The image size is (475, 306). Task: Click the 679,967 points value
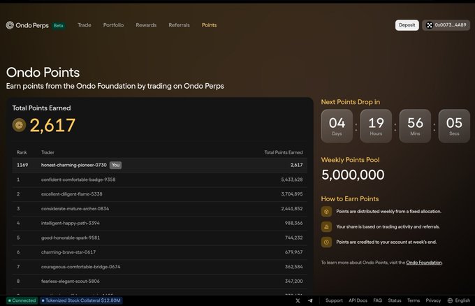(x=293, y=252)
